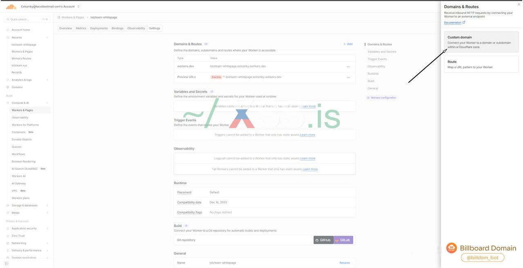Open Workflows in sidebar

click(18, 154)
